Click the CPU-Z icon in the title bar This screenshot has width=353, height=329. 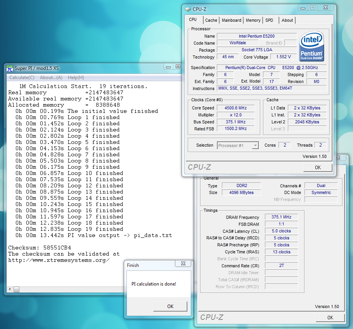click(x=188, y=9)
